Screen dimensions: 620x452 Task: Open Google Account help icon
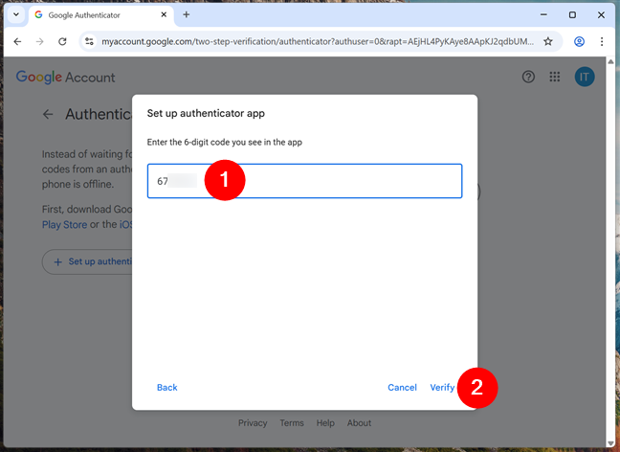click(528, 77)
